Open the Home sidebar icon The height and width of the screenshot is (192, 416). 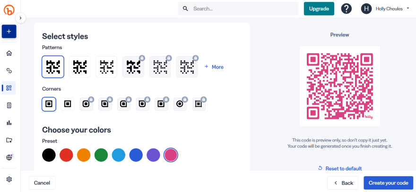[x=9, y=53]
